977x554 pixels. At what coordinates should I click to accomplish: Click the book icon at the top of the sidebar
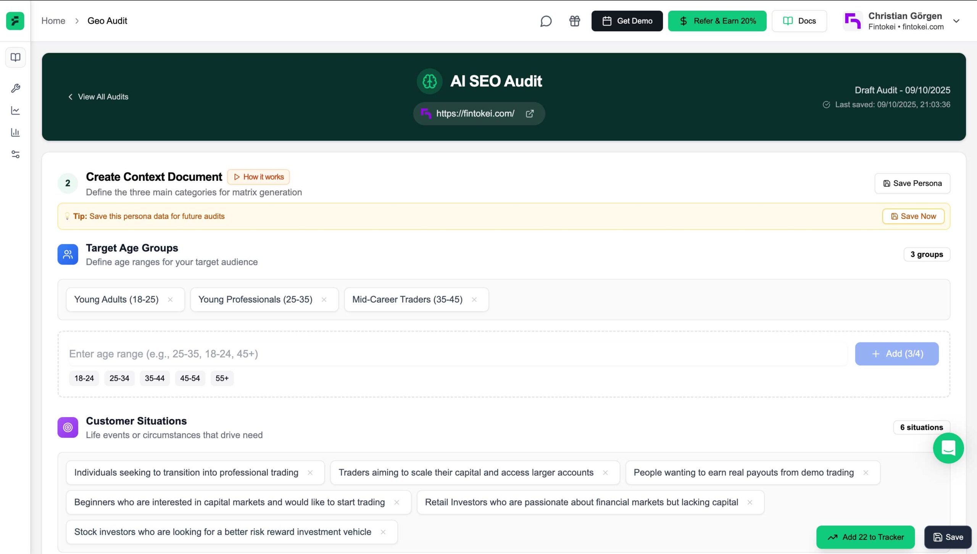coord(15,57)
